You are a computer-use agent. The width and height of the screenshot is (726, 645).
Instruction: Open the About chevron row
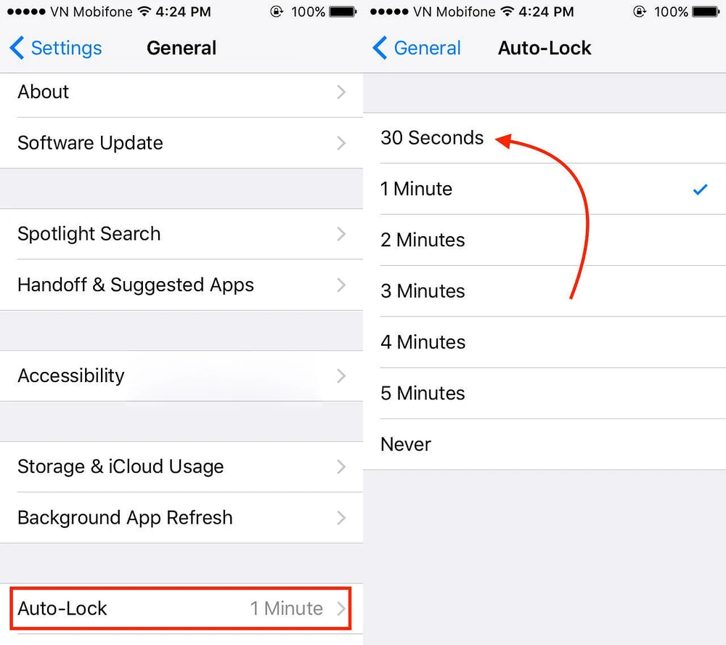[x=181, y=92]
